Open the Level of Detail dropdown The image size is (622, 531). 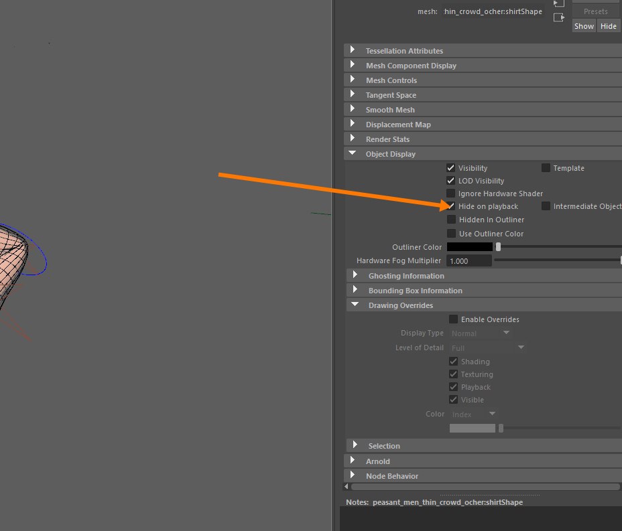[x=487, y=348]
